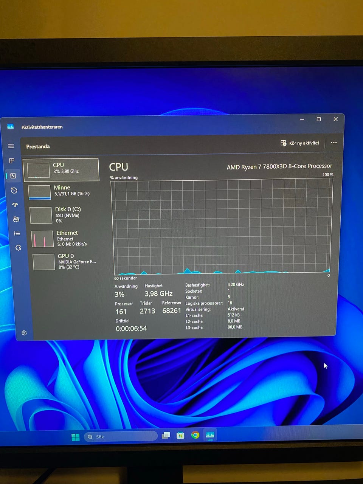
Task: Click the 8,0 MB L2-cache value
Action: click(x=234, y=321)
